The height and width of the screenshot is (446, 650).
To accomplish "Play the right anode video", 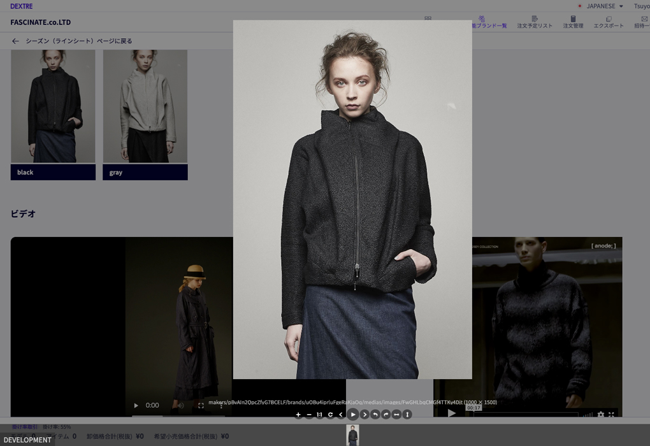I will click(x=452, y=413).
